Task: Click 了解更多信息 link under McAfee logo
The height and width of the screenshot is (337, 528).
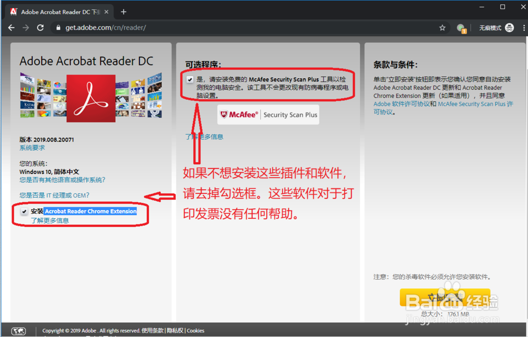Action: pyautogui.click(x=204, y=136)
